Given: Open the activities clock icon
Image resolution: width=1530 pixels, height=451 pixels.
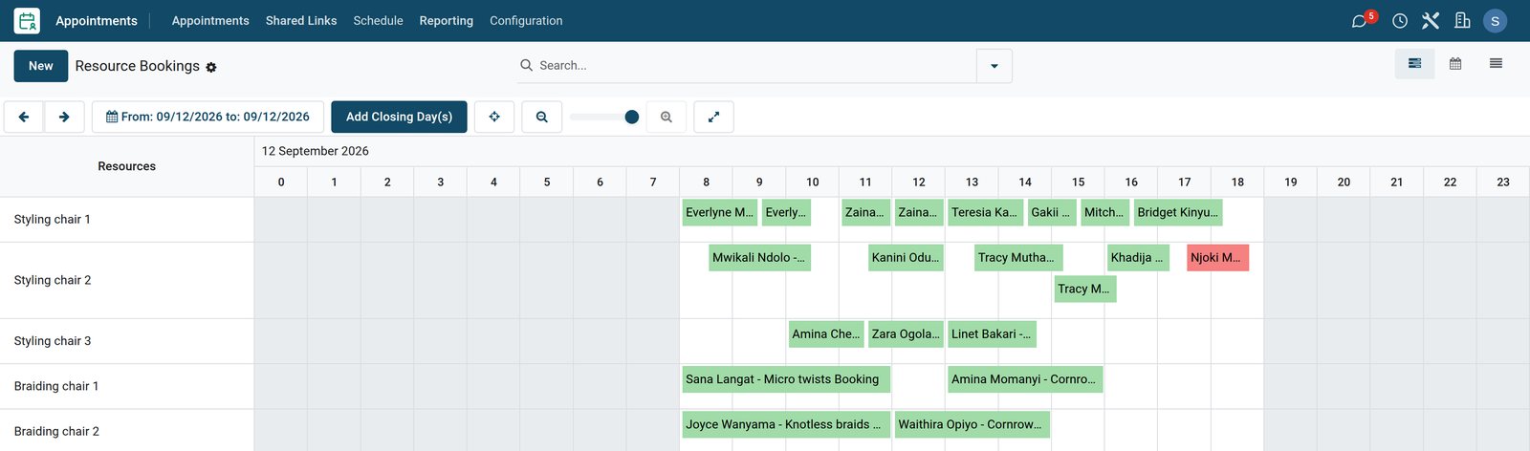Looking at the screenshot, I should tap(1400, 20).
